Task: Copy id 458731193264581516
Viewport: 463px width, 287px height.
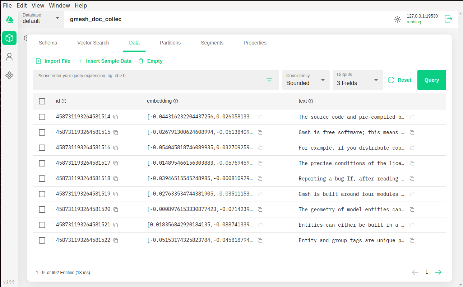Action: point(116,148)
